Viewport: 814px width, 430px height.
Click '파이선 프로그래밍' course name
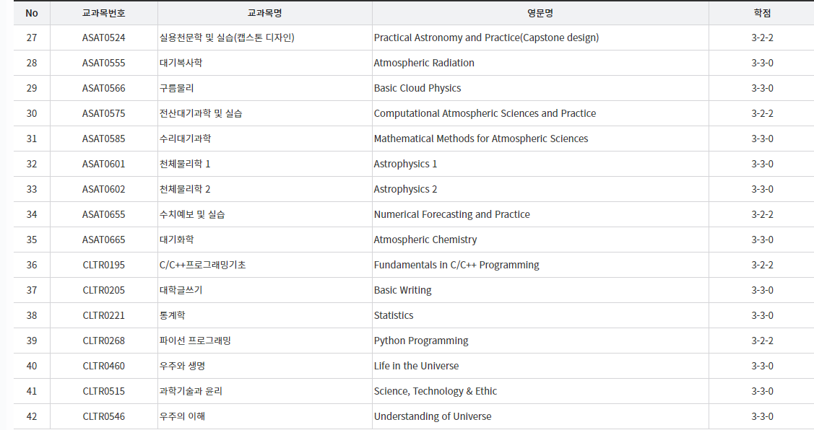(x=195, y=341)
